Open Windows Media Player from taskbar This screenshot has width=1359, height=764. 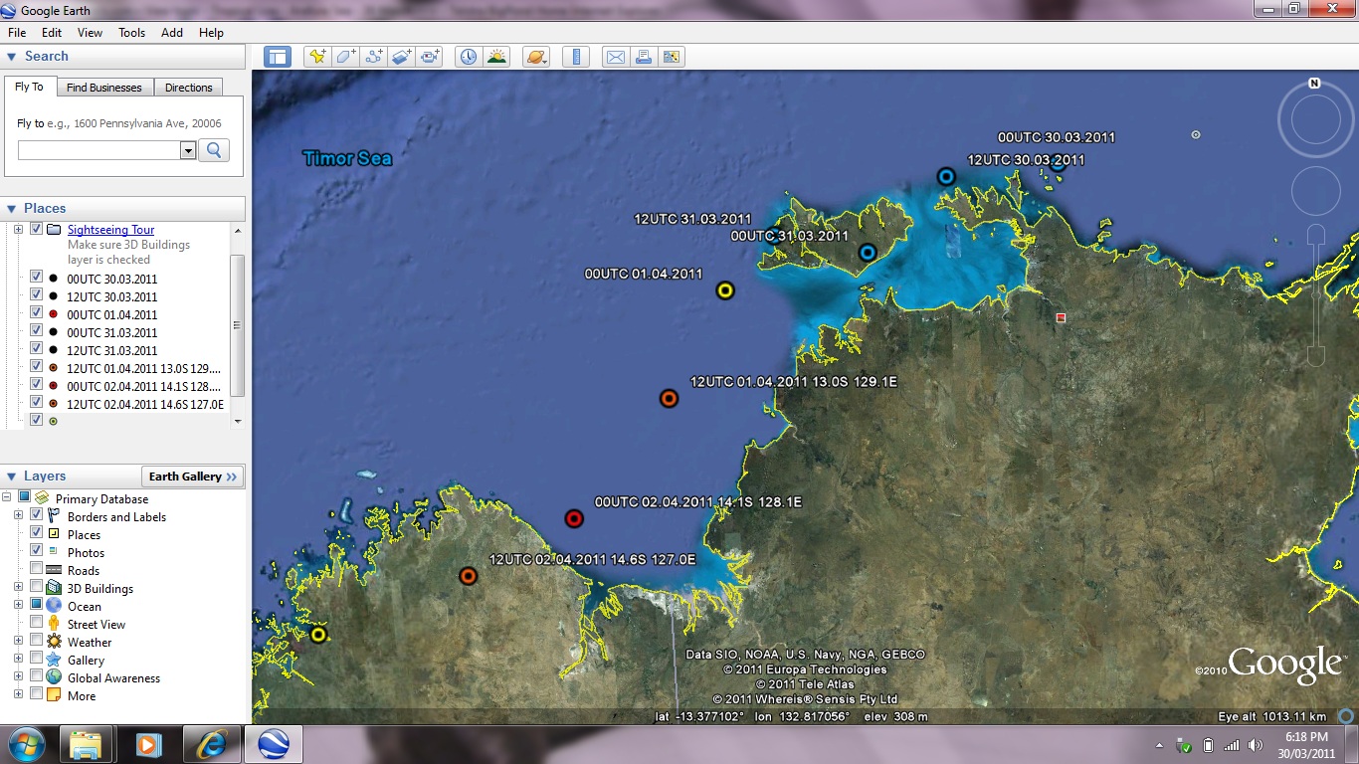148,744
